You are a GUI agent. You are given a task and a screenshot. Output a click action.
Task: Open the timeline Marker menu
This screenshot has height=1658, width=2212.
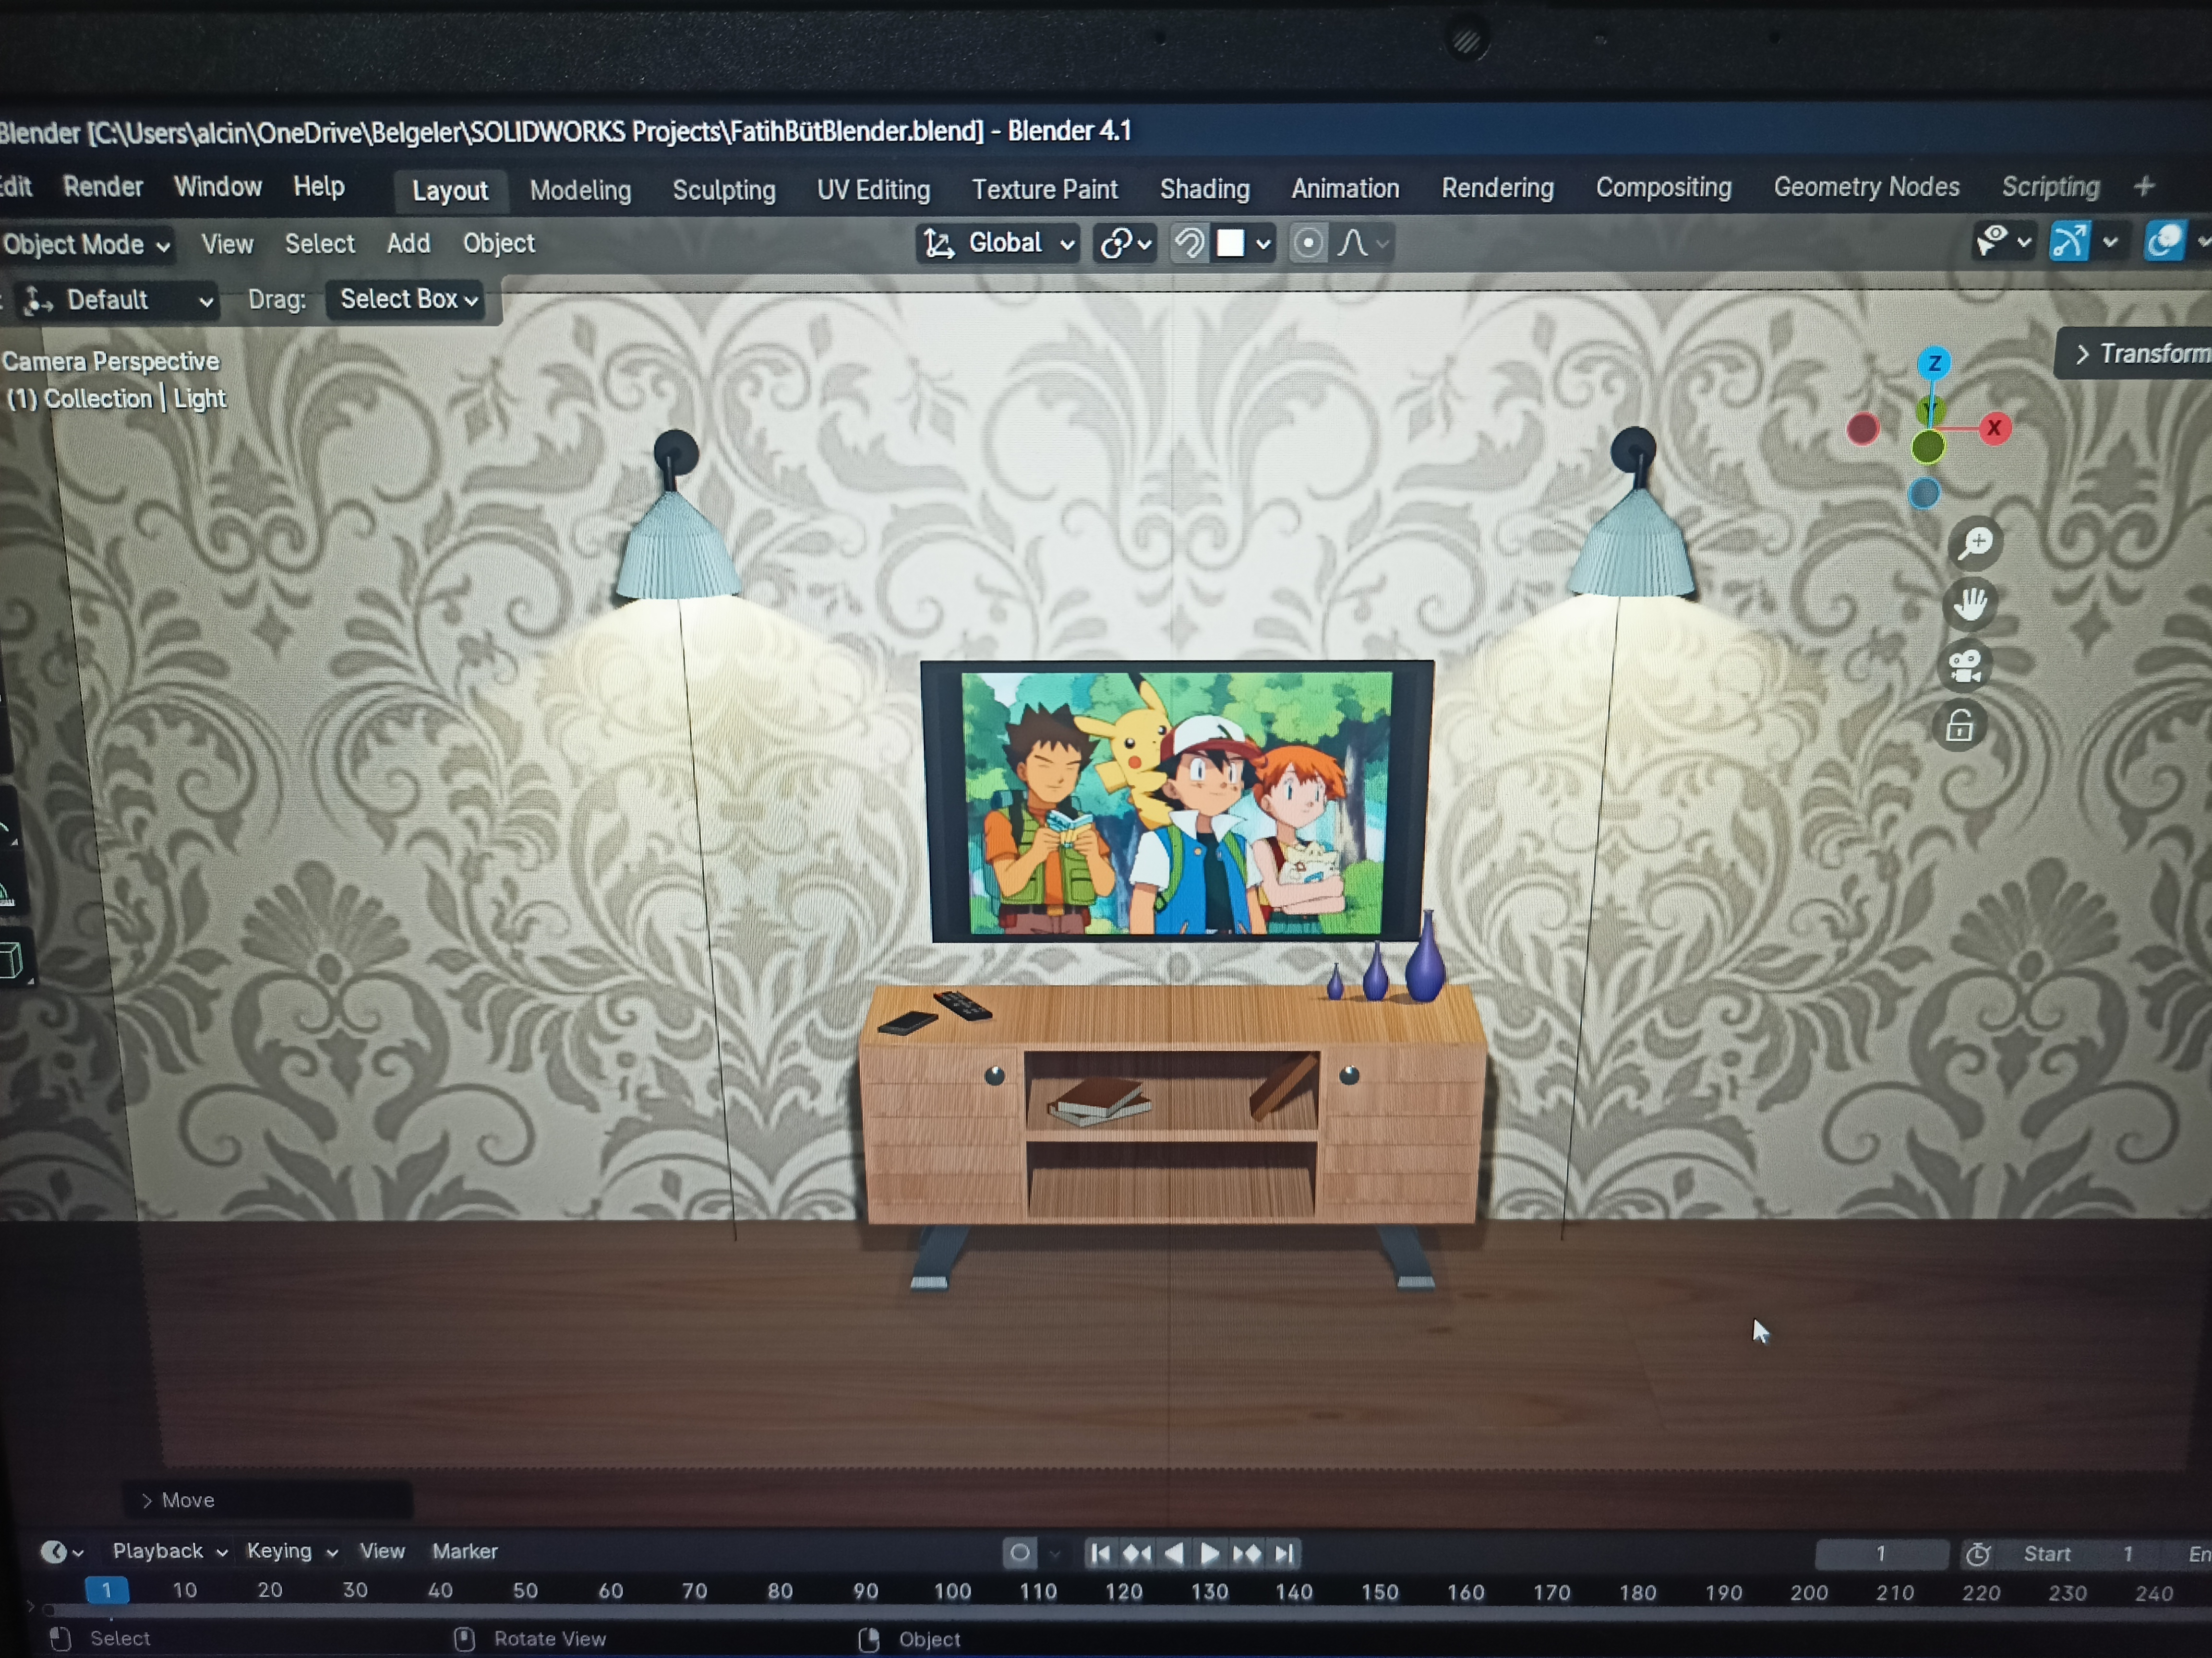click(x=464, y=1551)
